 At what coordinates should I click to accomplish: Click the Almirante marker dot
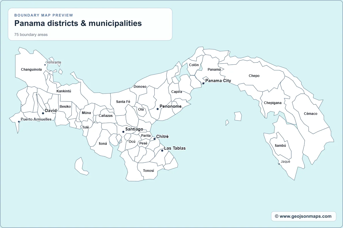pos(45,65)
